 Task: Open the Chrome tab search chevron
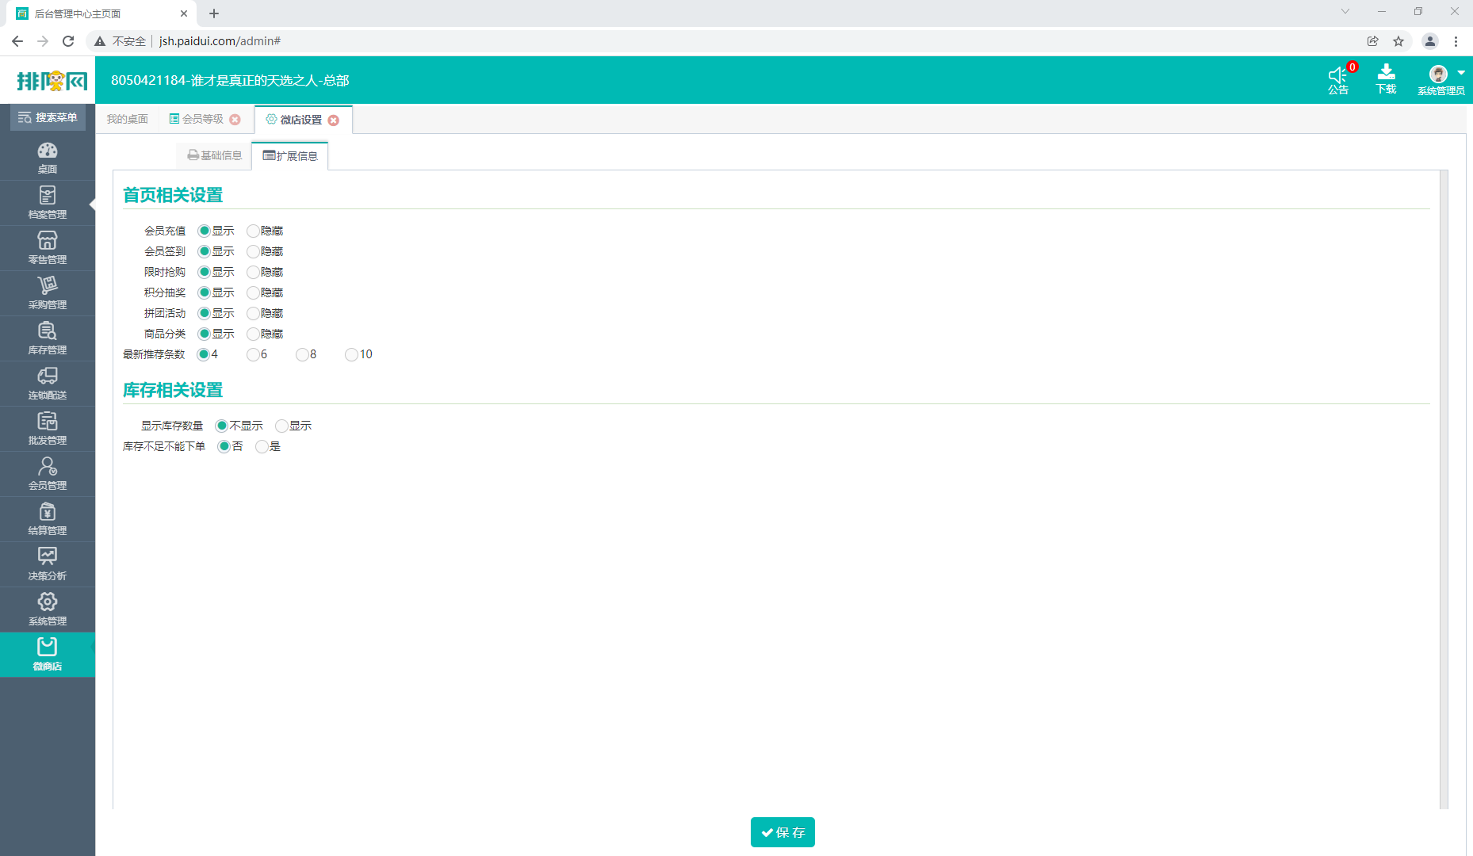click(1345, 12)
